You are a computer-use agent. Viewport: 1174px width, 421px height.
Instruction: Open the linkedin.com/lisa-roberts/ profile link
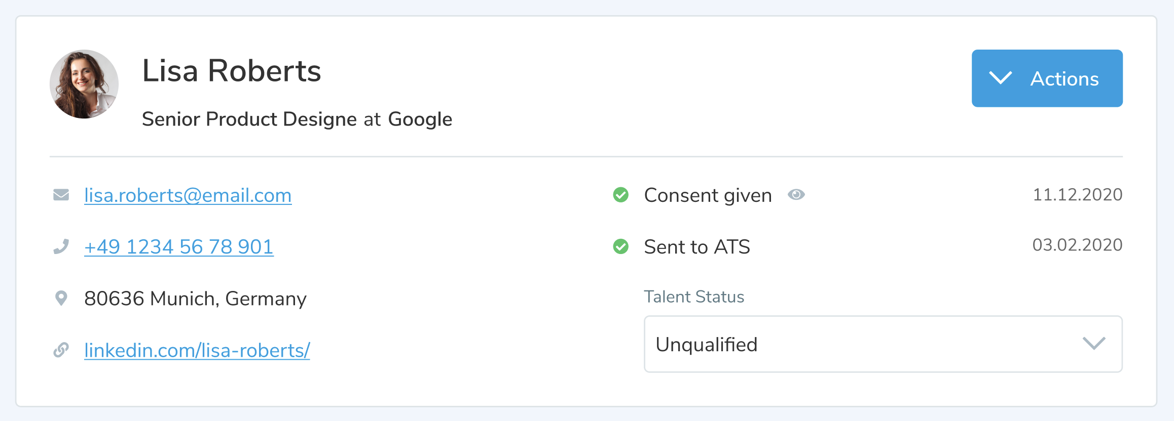[197, 350]
